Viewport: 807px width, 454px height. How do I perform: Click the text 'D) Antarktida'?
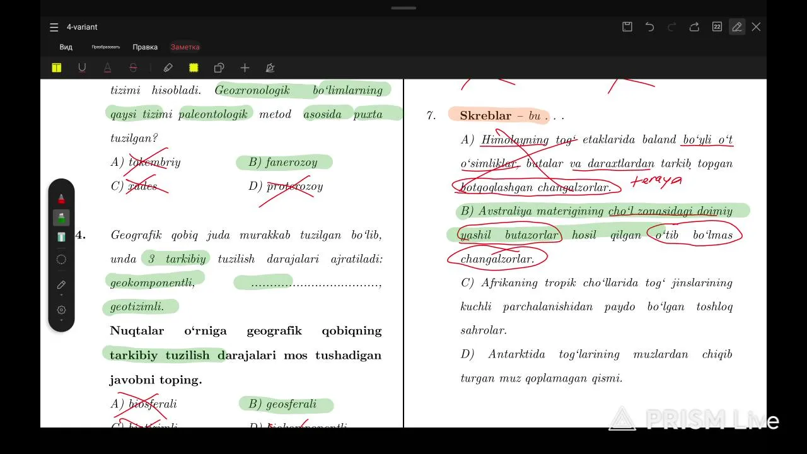[x=503, y=354]
